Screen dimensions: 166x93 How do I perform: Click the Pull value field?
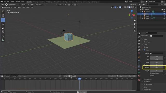tap(156, 57)
